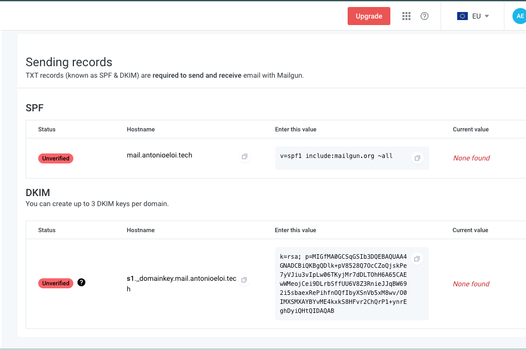Click the Sending records heading

pos(69,62)
